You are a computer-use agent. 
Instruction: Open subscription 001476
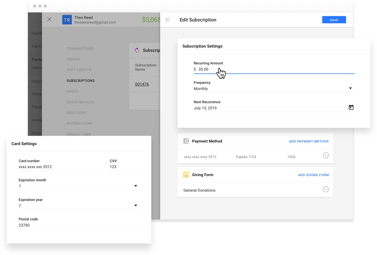coord(142,84)
